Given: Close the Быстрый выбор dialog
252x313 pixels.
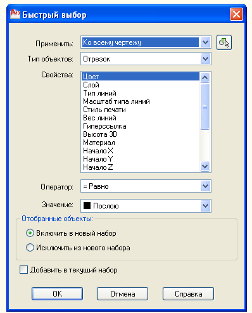Looking at the screenshot, I should [236, 15].
